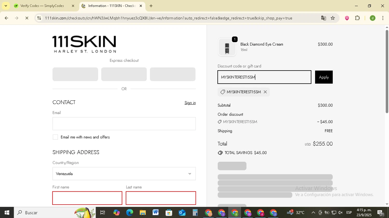The image size is (389, 218).
Task: Click the browser address bar URL
Action: (169, 18)
